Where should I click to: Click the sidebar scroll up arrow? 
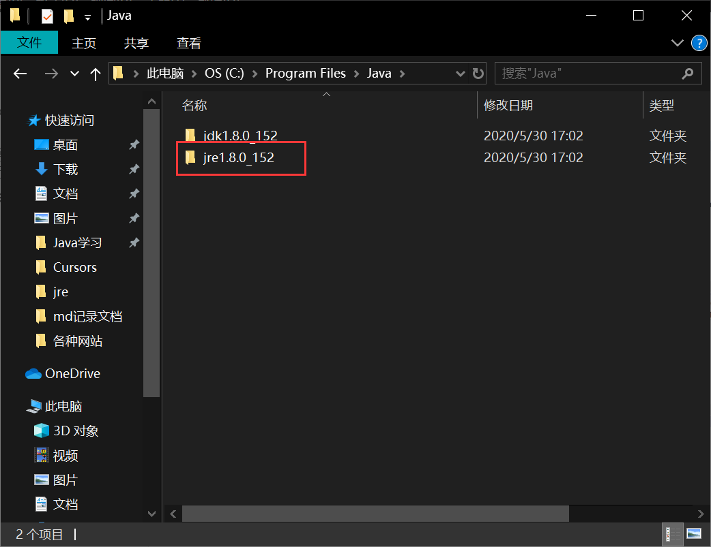coord(152,101)
